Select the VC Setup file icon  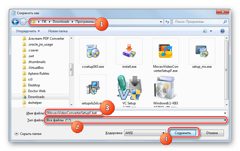pyautogui.click(x=129, y=88)
